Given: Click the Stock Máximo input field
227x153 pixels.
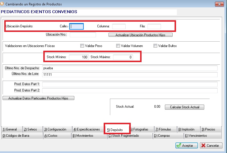Looking at the screenshot, I should tap(123, 57).
